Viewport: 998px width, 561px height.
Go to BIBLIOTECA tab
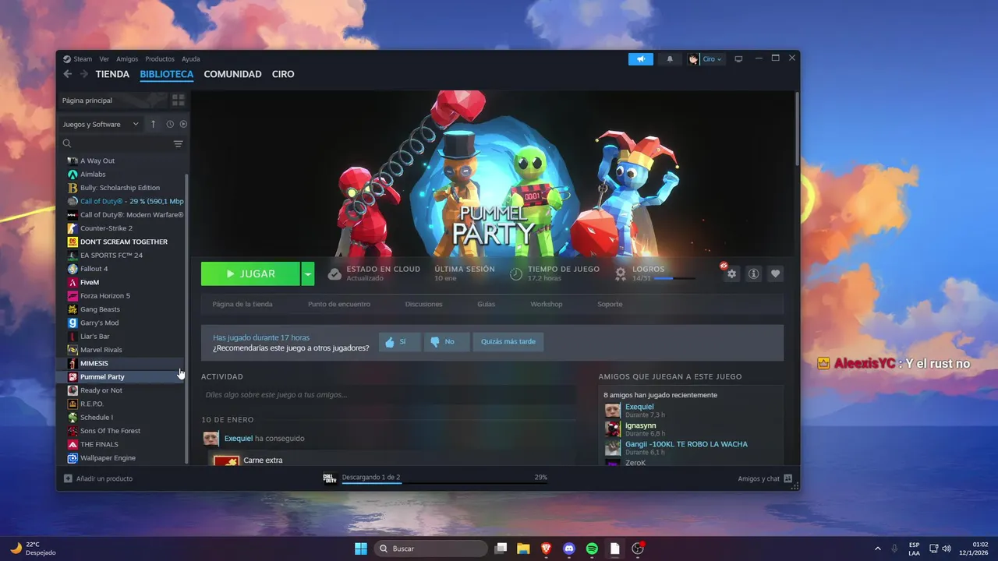click(167, 74)
